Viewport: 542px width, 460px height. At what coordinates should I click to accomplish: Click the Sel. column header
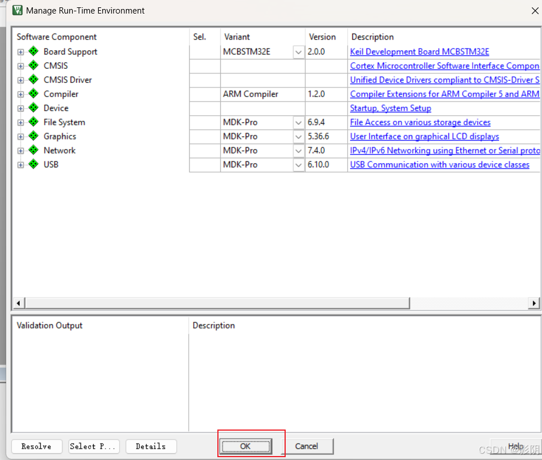click(x=200, y=37)
